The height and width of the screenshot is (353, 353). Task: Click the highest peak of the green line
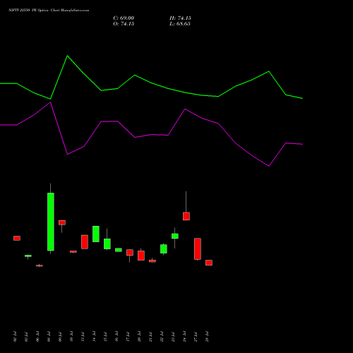[67, 56]
